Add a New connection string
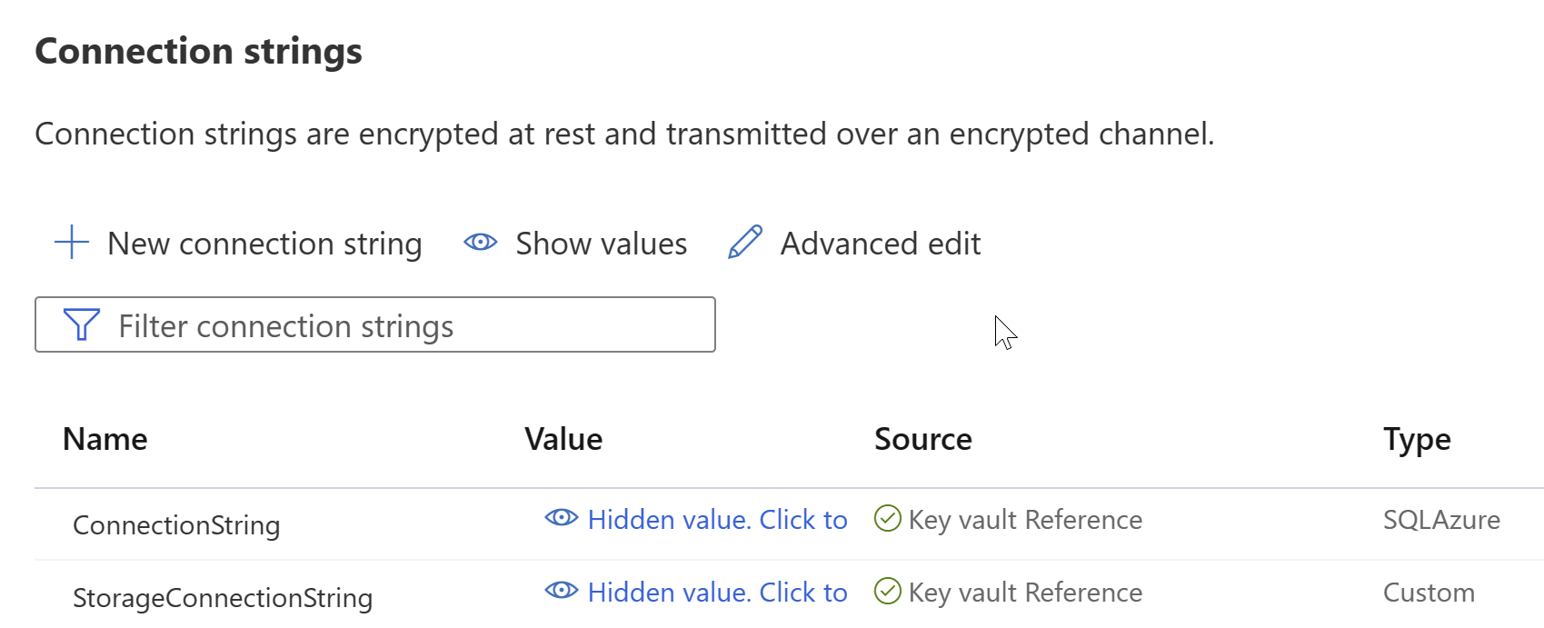This screenshot has width=1544, height=628. [x=238, y=244]
